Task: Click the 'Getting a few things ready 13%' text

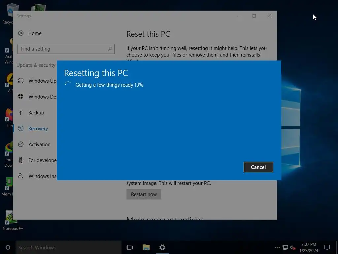Action: click(109, 85)
